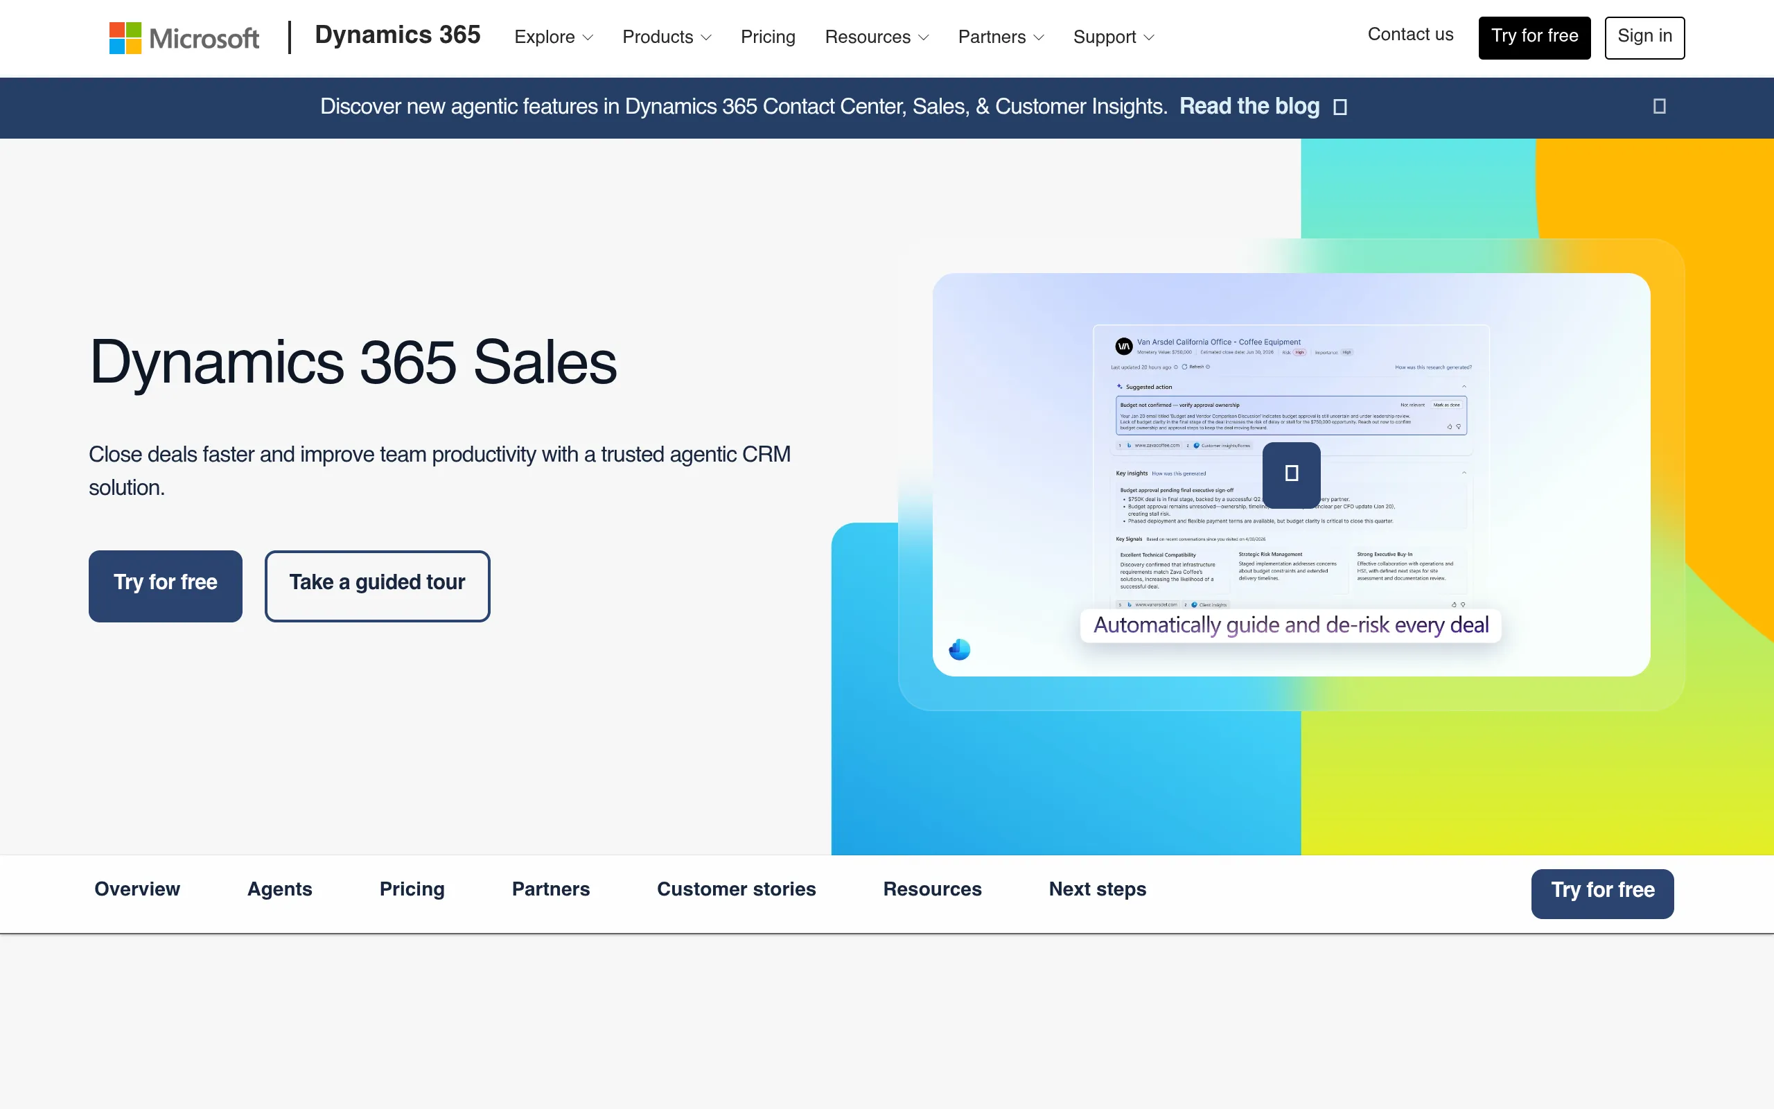Viewport: 1774px width, 1109px height.
Task: Go to the Agents section tab
Action: (x=280, y=889)
